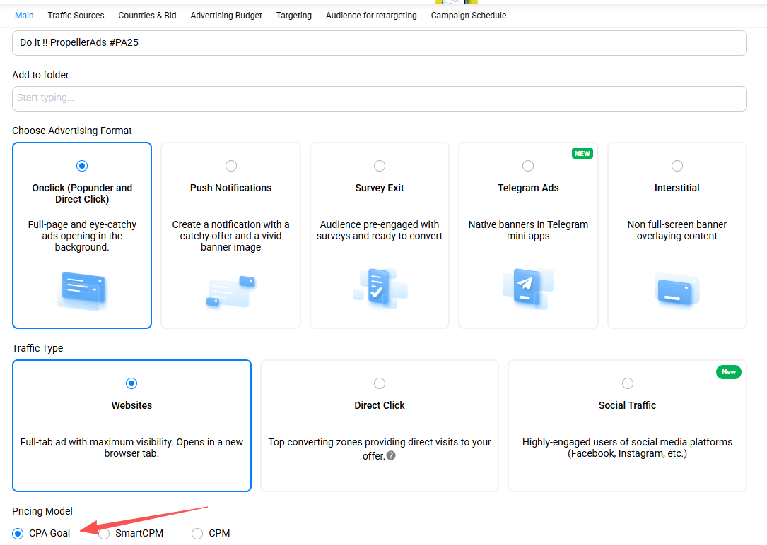Screen dimensions: 767x545
Task: Select the Websites traffic type radio
Action: [131, 383]
